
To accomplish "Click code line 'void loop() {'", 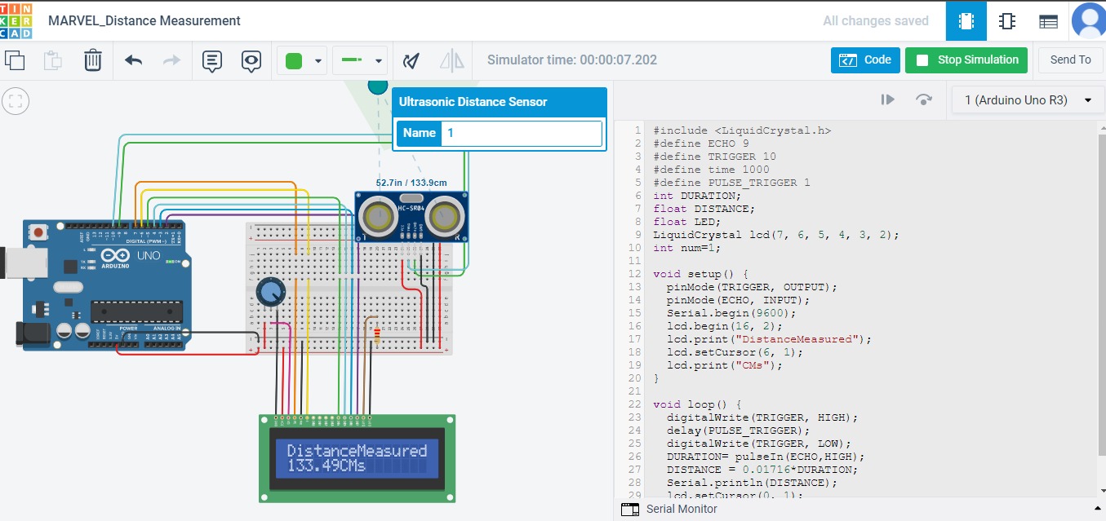I will point(697,404).
